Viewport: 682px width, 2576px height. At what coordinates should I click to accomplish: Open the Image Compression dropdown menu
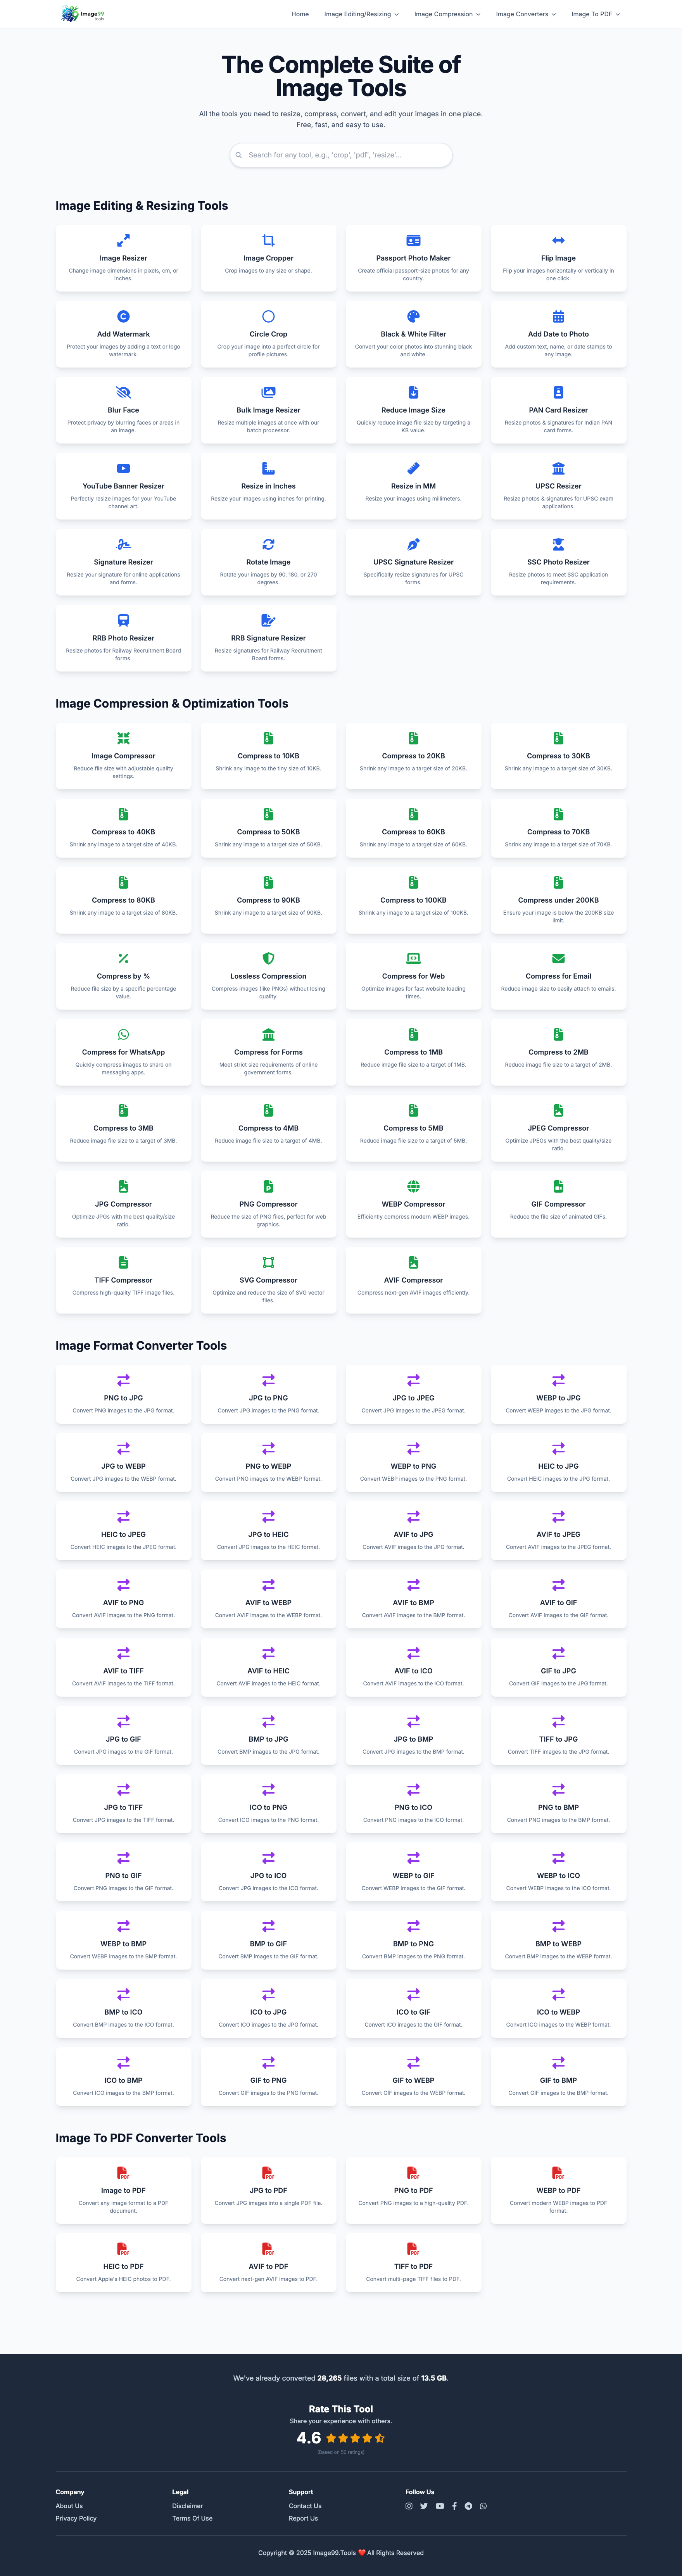[447, 14]
